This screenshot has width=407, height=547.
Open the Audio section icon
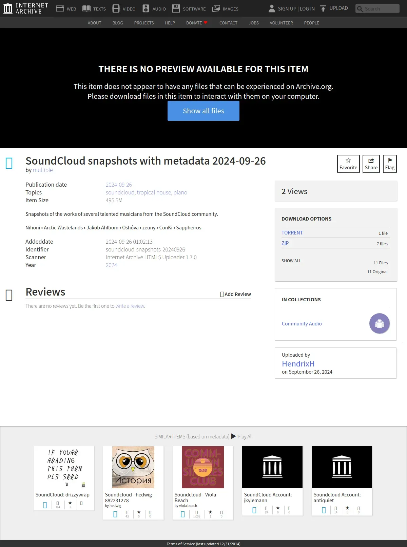146,8
